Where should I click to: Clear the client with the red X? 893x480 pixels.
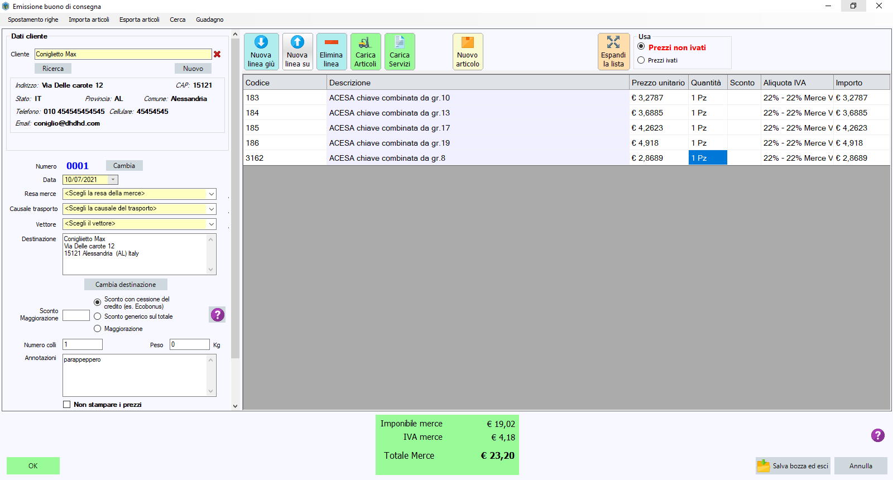(217, 54)
